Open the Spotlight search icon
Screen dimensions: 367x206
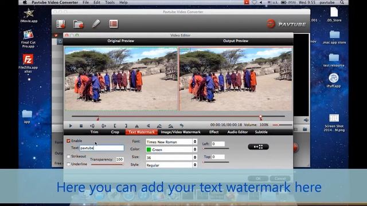tap(342, 2)
